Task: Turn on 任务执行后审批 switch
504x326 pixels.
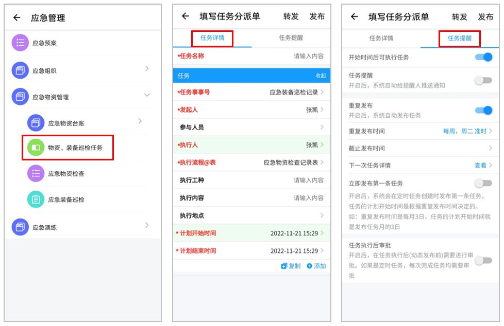Action: pos(483,260)
